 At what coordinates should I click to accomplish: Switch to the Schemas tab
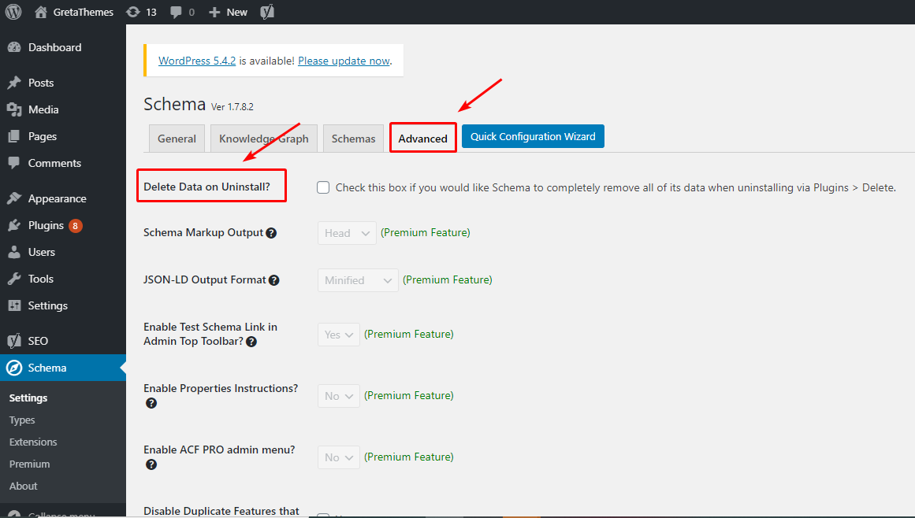coord(353,139)
